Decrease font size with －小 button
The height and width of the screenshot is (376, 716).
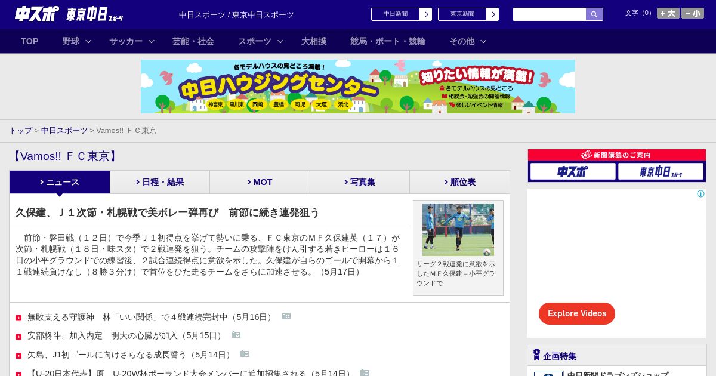point(693,13)
